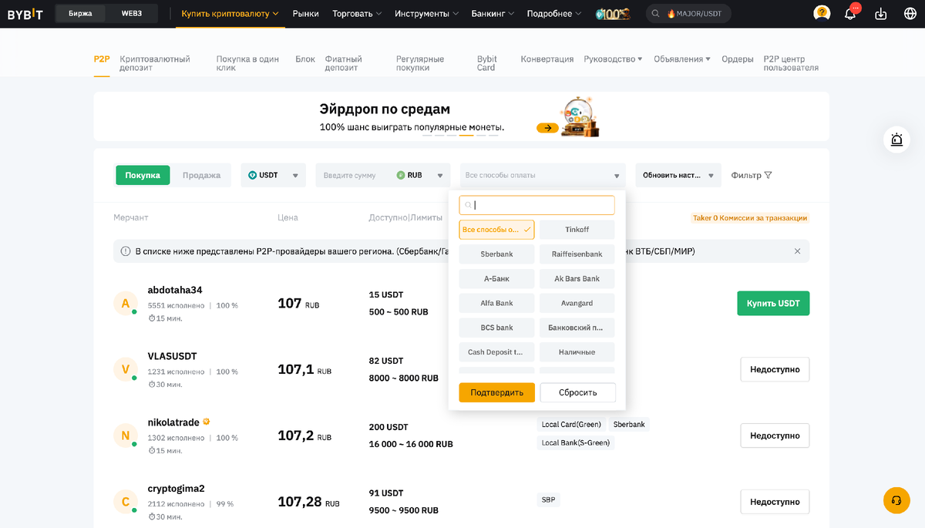Click the MAJOR/USDT search box
This screenshot has width=925, height=528.
689,14
